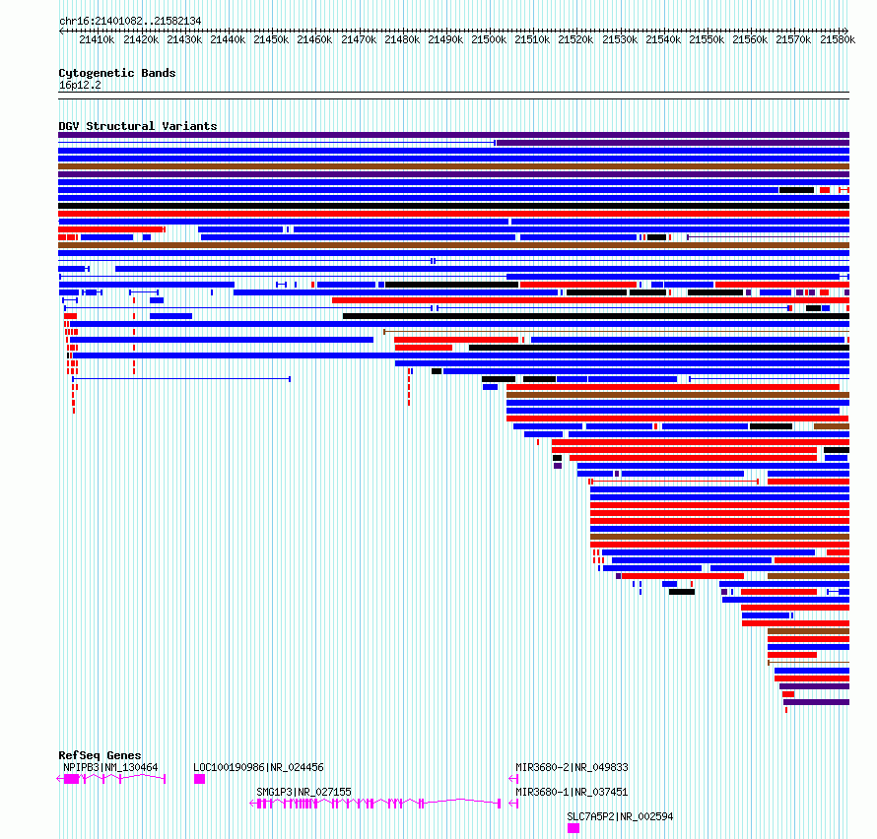877x839 pixels.
Task: Click the topmost purple full-width variant bar
Action: coord(453,135)
